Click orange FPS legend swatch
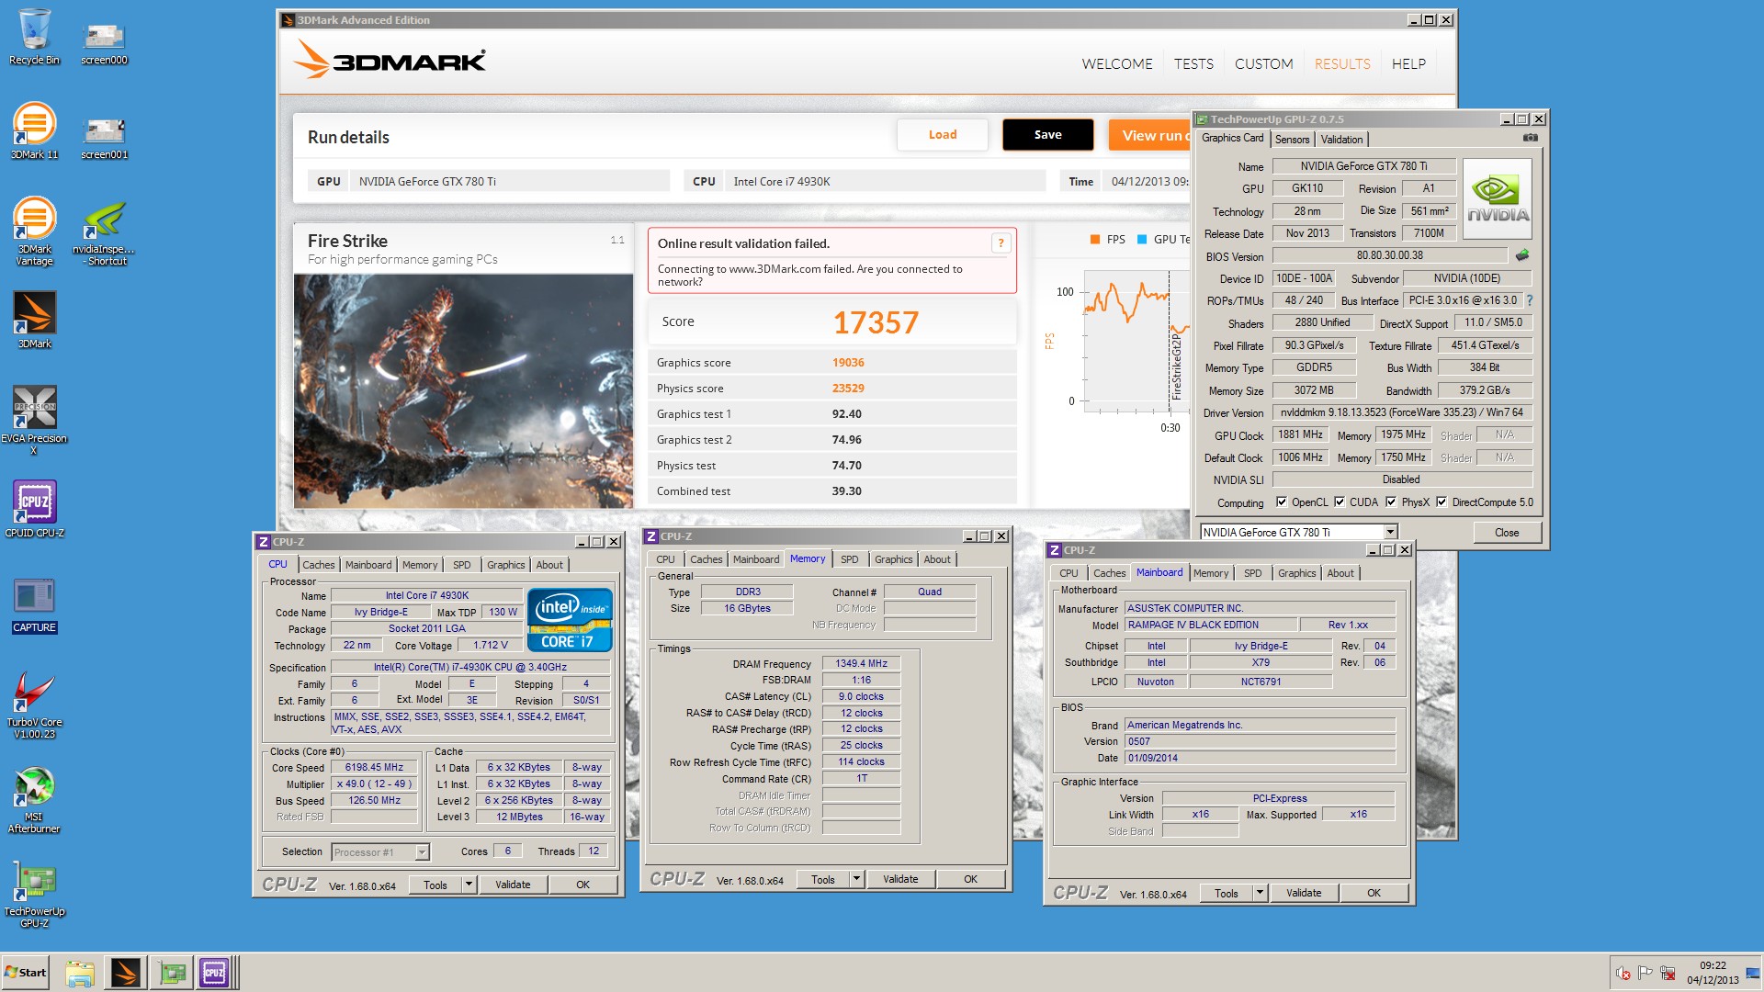 [x=1095, y=240]
